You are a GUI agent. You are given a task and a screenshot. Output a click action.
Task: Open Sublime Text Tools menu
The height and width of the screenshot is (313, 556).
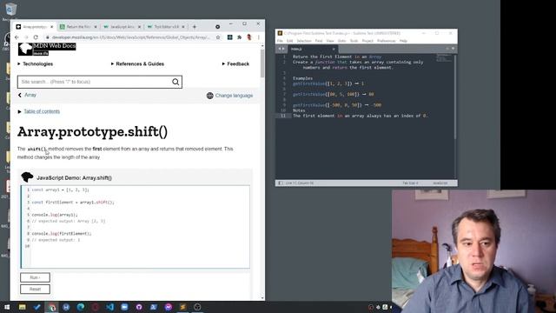(x=354, y=41)
